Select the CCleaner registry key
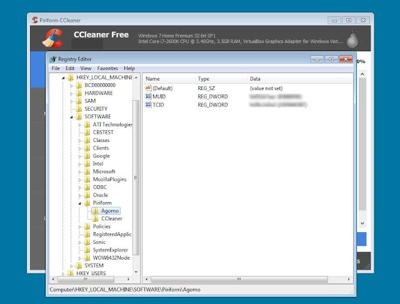 [111, 218]
